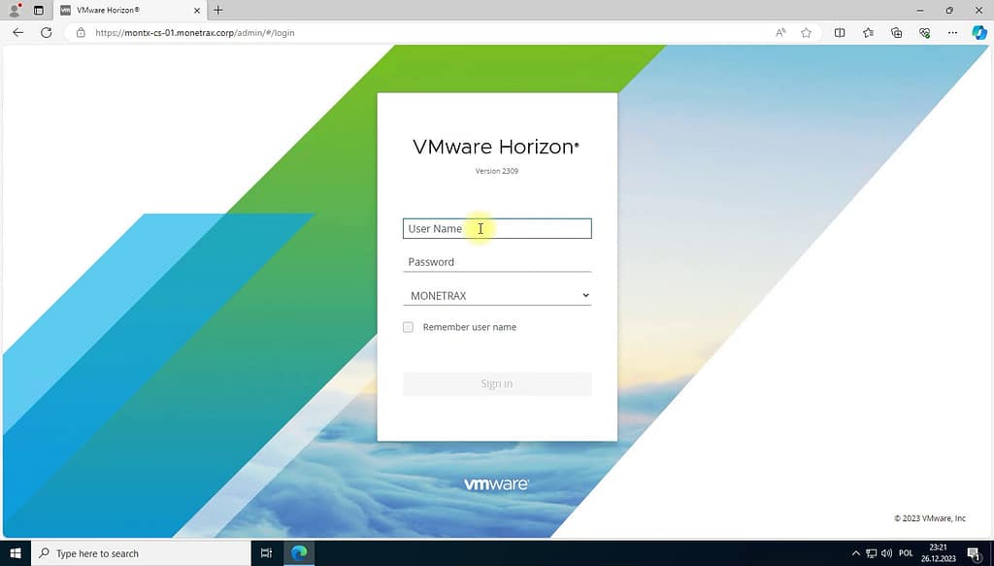Show hidden system tray icons

coord(855,553)
